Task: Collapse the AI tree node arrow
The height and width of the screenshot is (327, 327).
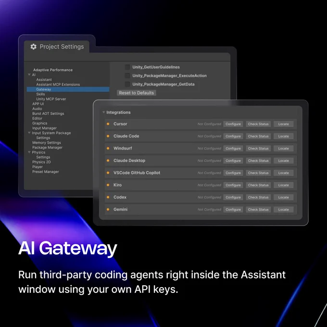Action: coord(29,75)
